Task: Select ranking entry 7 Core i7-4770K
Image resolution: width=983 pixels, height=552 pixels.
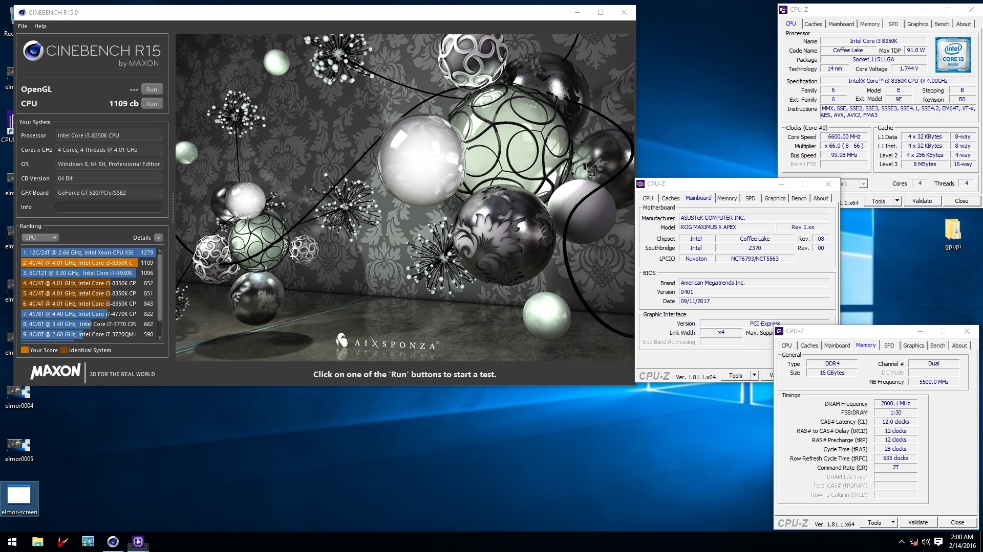Action: 88,314
